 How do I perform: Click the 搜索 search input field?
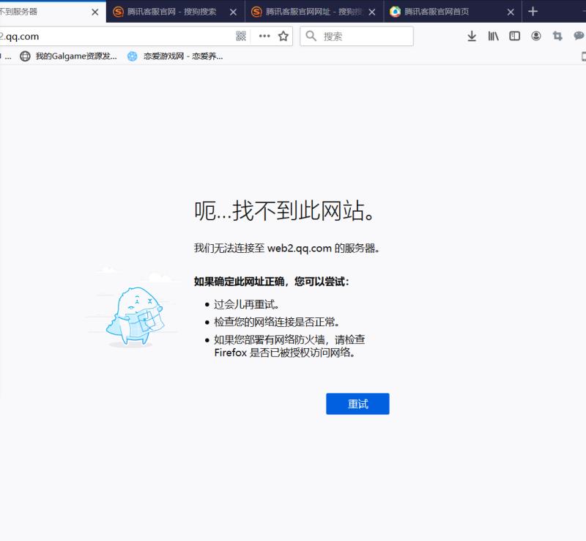click(357, 36)
